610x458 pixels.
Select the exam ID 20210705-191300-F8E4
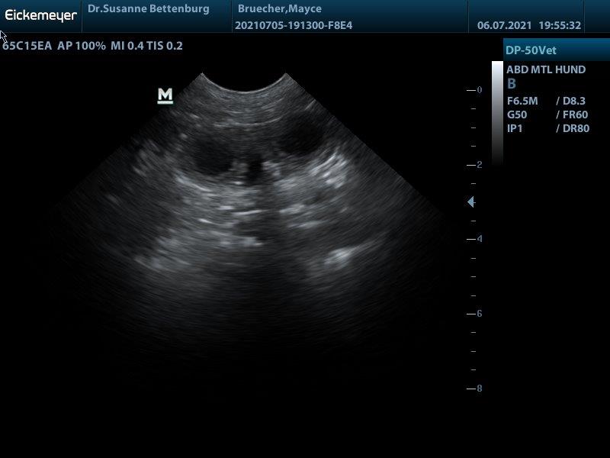[x=294, y=25]
